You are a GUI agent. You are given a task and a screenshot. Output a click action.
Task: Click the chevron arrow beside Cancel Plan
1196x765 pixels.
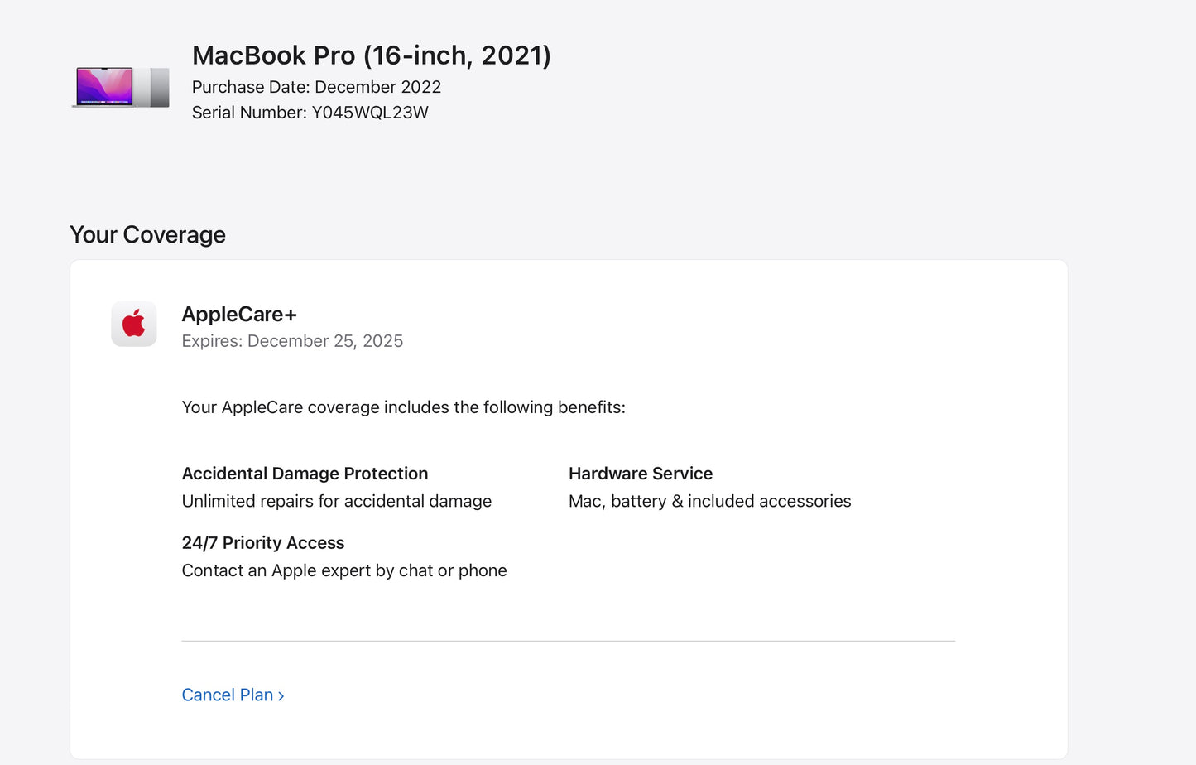pos(281,696)
